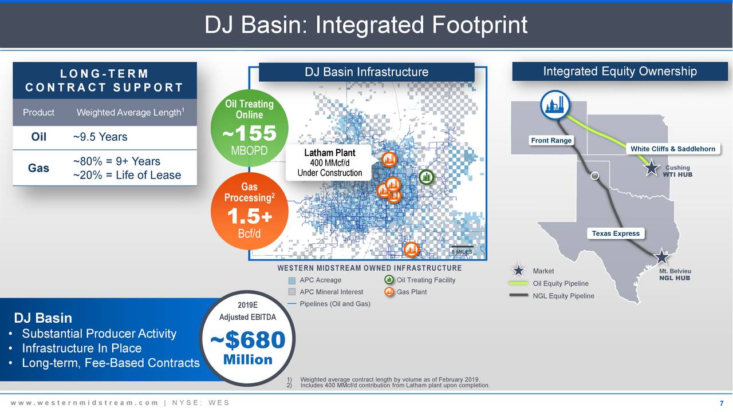Click the 2019E Adjusted EBITDA ~$680 Million circle
Screen dimensions: 733x412
248,338
